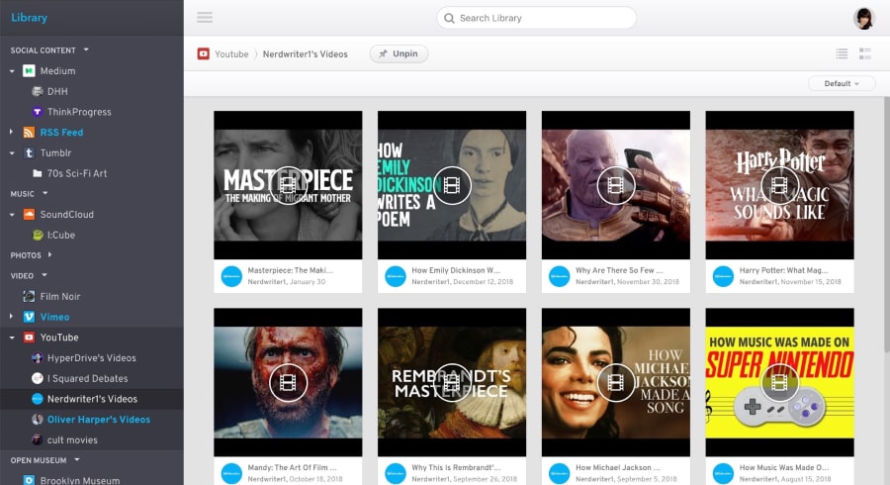Click the 'Why Are There So Few ...' title
Image resolution: width=890 pixels, height=485 pixels.
pyautogui.click(x=619, y=270)
